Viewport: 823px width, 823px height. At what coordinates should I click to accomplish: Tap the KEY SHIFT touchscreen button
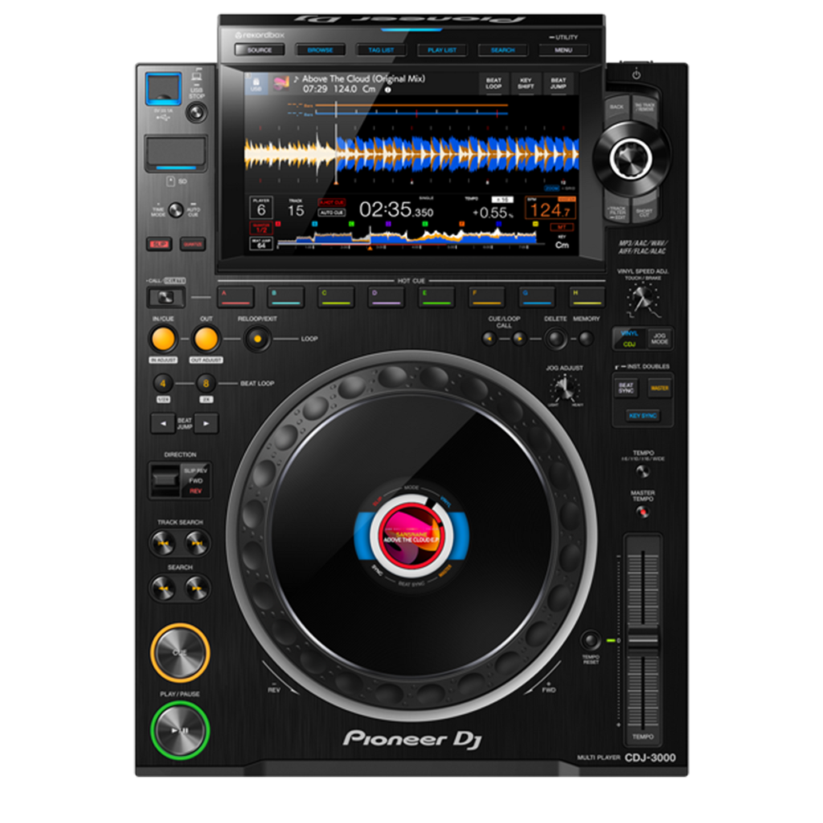[526, 84]
